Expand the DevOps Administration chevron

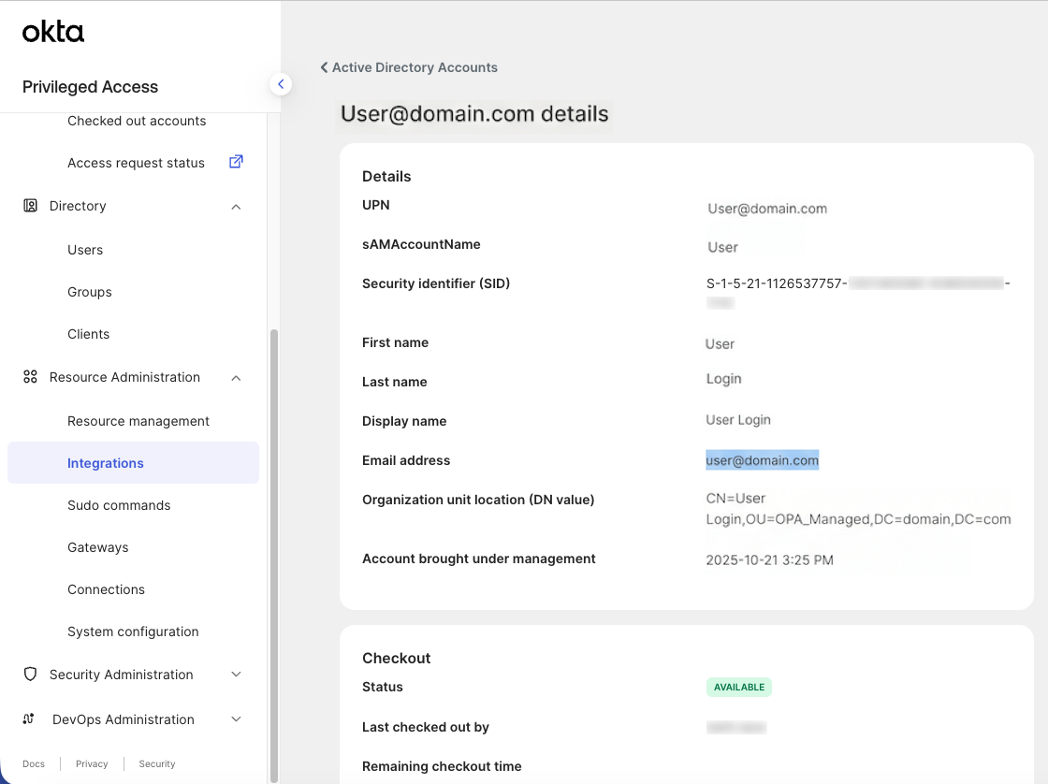tap(236, 719)
